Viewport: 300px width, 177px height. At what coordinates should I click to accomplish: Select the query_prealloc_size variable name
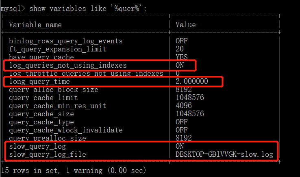47,138
